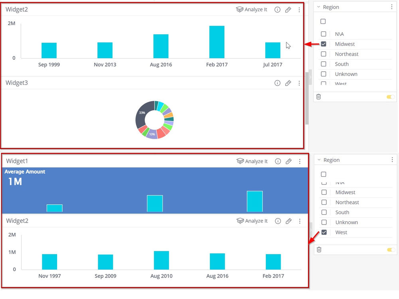
Task: Edit the top Widget2 with pencil icon
Action: tap(288, 10)
